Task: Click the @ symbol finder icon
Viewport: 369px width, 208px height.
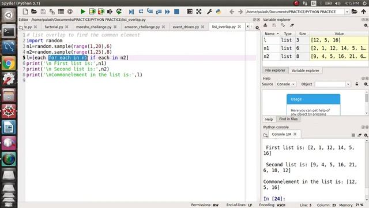Action: click(x=70, y=12)
